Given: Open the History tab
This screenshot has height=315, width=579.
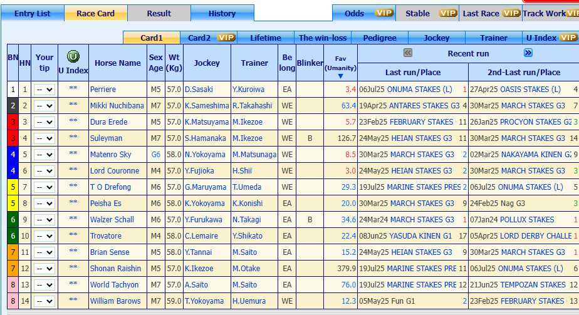Looking at the screenshot, I should (x=222, y=13).
